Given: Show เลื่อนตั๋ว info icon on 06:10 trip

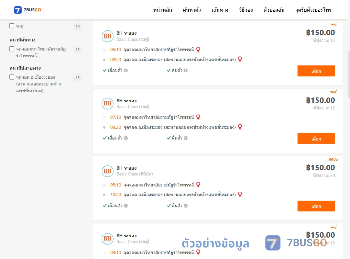Looking at the screenshot, I should coord(126,71).
